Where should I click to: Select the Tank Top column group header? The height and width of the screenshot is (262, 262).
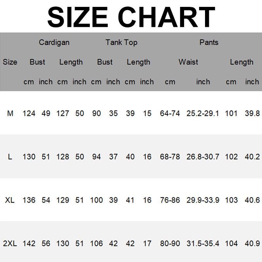(121, 43)
